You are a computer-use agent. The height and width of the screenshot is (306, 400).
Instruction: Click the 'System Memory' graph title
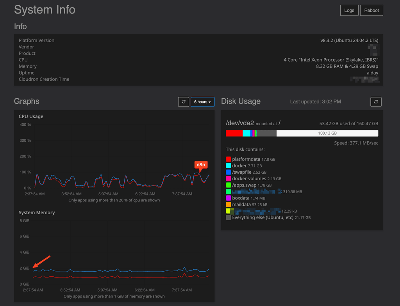37,212
